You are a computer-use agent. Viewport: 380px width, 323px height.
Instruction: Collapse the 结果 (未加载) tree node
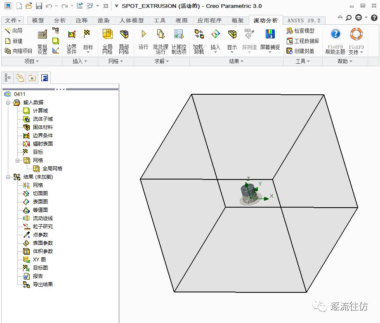click(x=8, y=177)
